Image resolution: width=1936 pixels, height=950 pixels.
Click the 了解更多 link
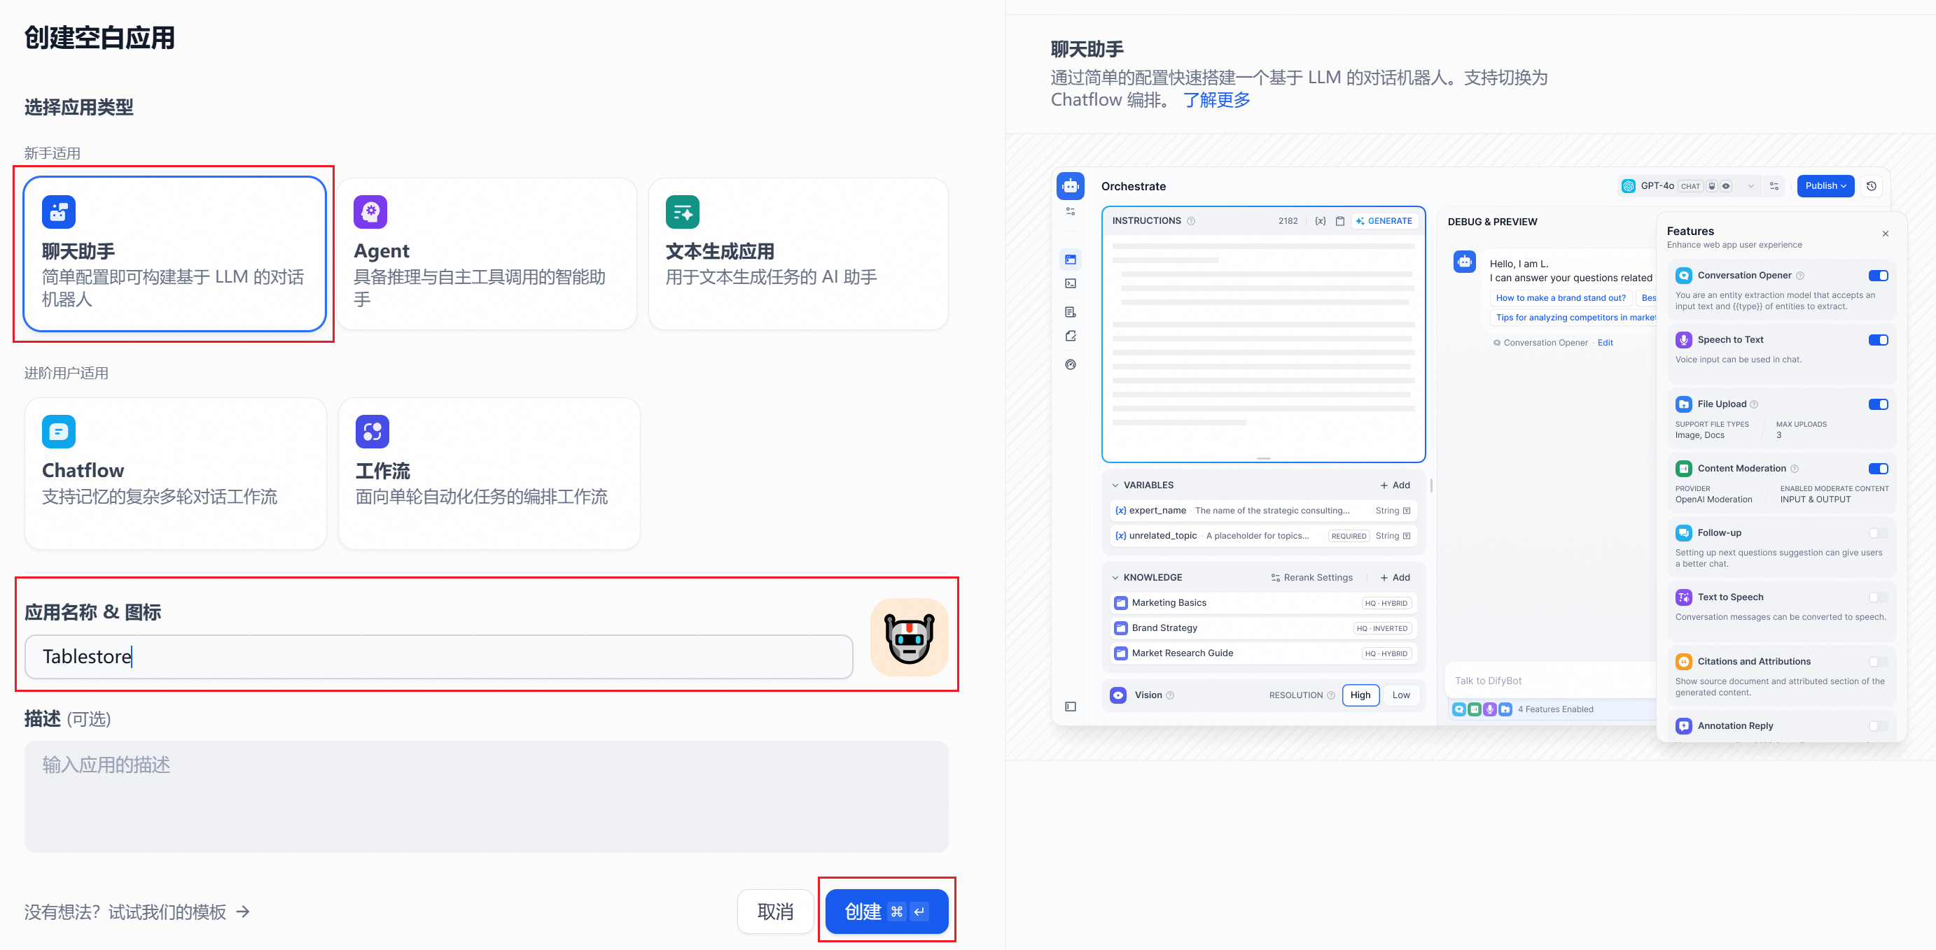click(1216, 99)
